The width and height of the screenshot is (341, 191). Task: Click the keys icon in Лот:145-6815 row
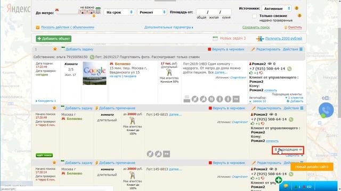pos(132,121)
